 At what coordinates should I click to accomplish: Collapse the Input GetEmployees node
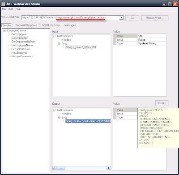55,36
